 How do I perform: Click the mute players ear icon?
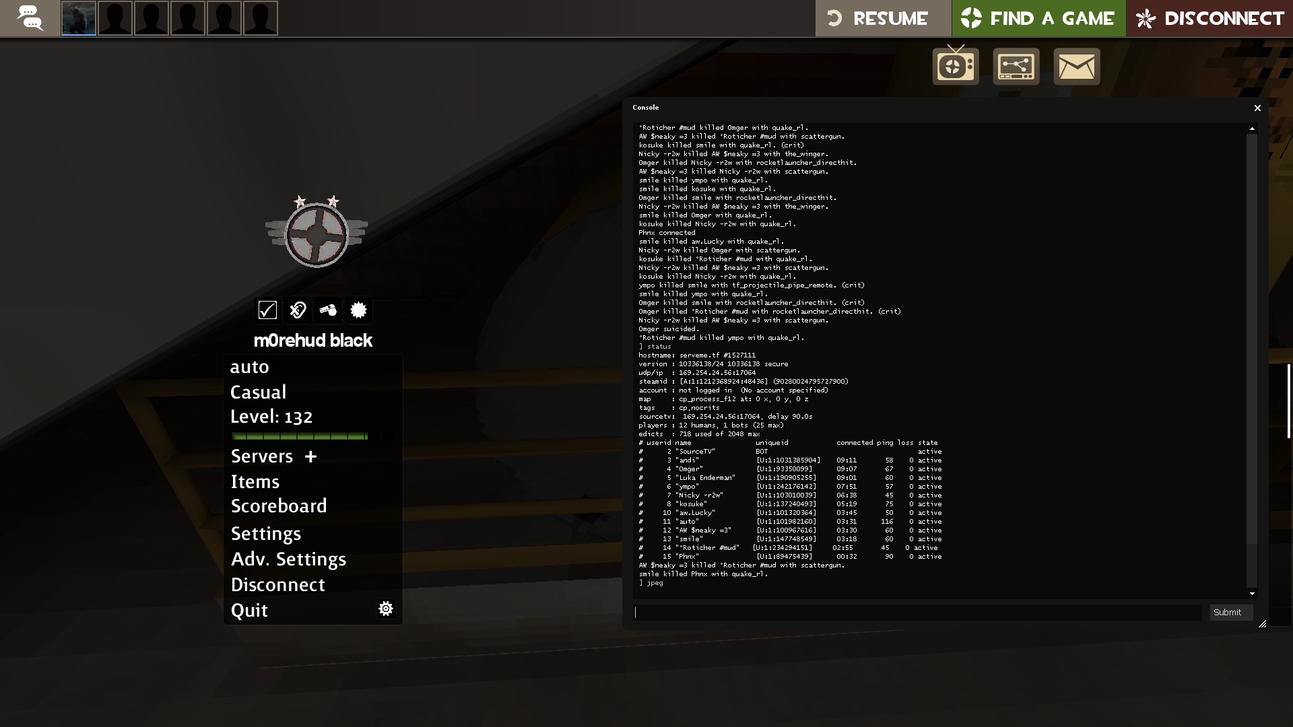pyautogui.click(x=298, y=310)
